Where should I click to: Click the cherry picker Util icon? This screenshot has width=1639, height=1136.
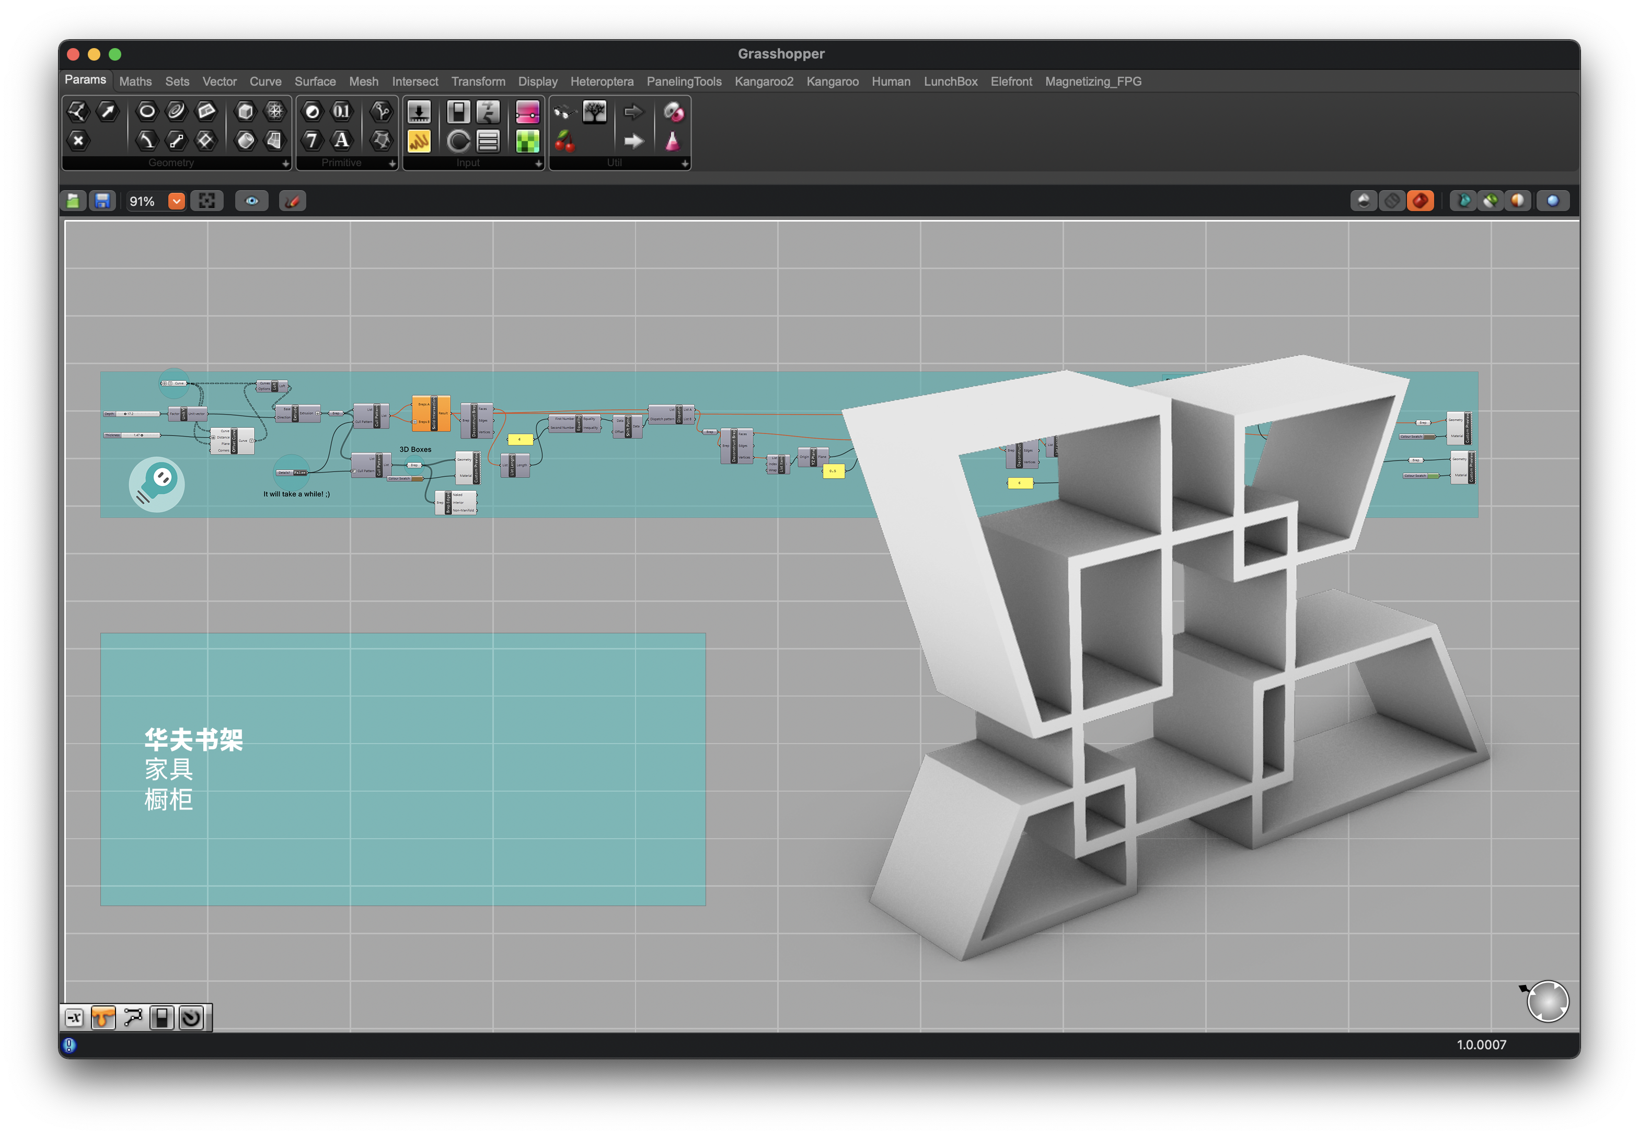point(564,141)
